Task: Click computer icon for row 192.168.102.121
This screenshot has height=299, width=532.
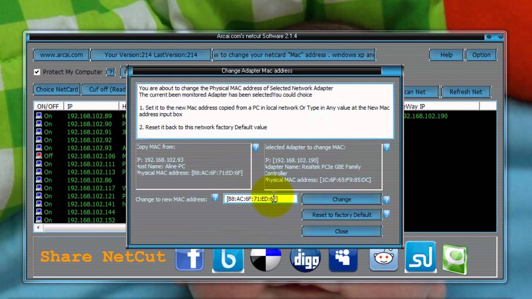Action: 39,196
